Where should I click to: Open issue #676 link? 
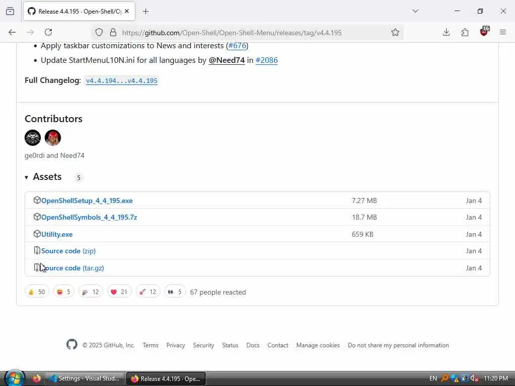coord(237,46)
